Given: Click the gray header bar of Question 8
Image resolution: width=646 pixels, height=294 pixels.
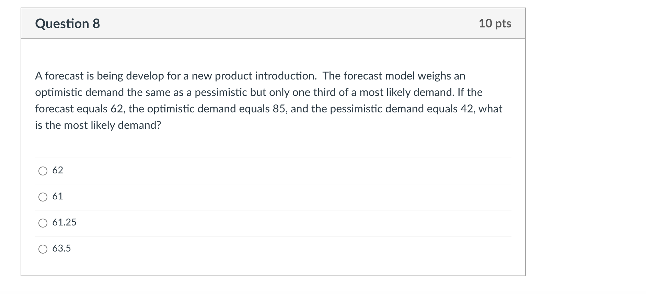Looking at the screenshot, I should coord(273,23).
